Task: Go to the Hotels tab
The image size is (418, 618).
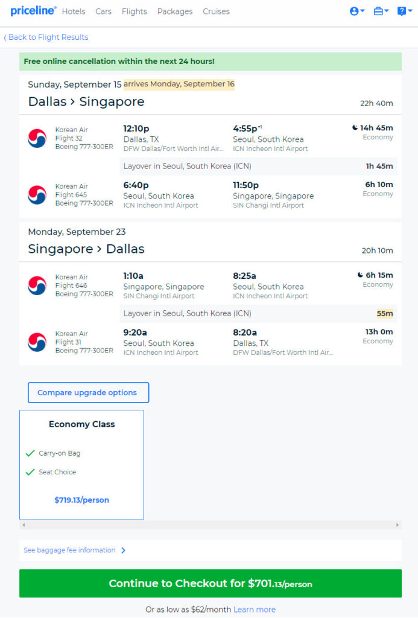Action: coord(74,11)
